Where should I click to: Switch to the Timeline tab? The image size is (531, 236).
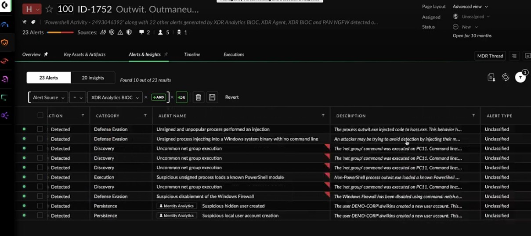click(192, 54)
